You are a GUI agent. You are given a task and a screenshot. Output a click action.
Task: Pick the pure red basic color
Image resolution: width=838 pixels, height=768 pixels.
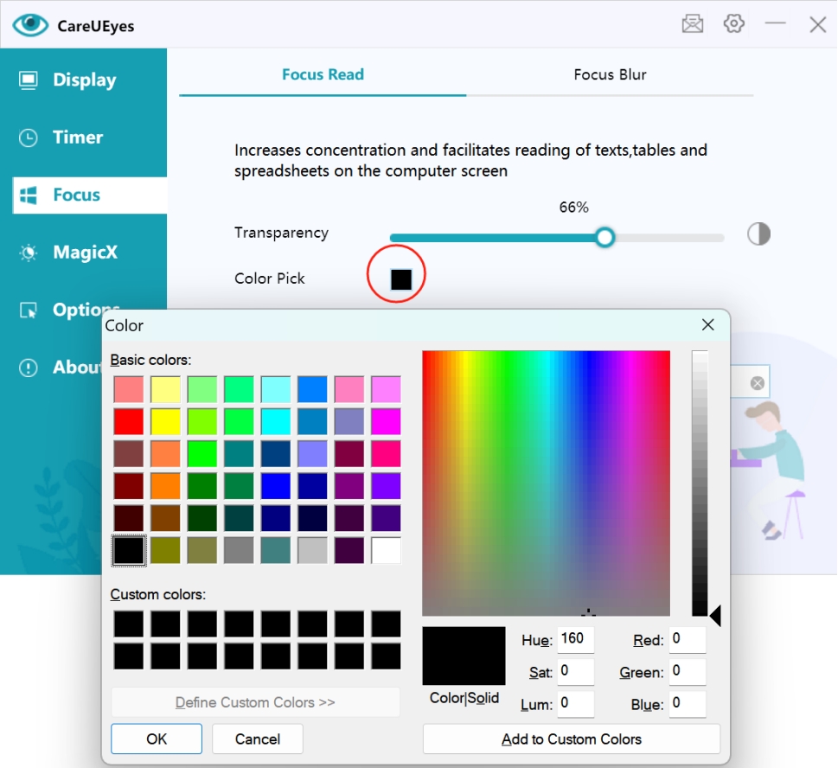click(128, 422)
